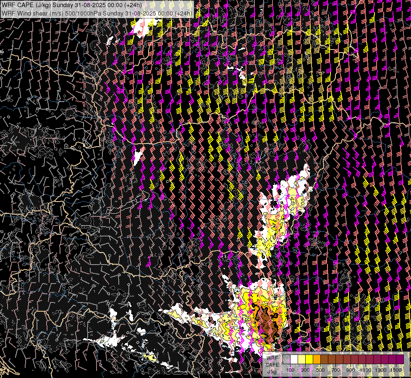Select the last purple swatch above 1500
411x378 pixels.
[x=400, y=359]
